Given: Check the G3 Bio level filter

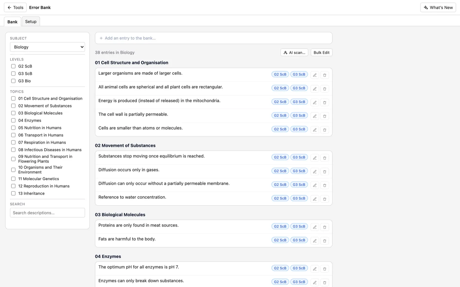Looking at the screenshot, I should click(13, 81).
